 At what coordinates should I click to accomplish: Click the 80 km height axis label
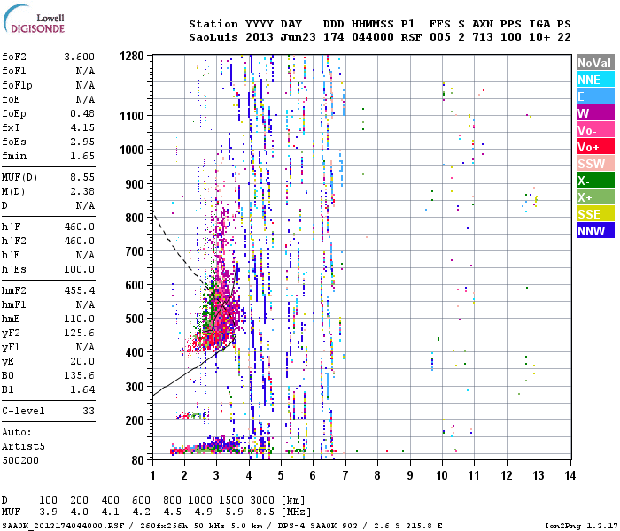pyautogui.click(x=137, y=460)
